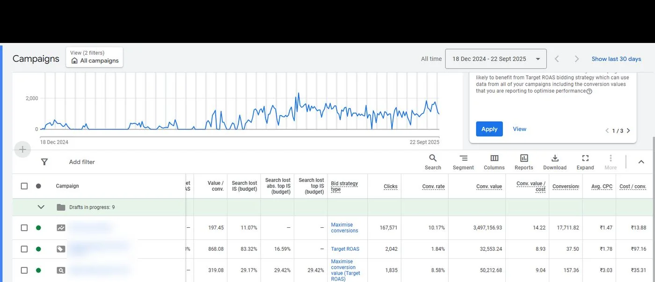Click the 17,711.82 conversions cell
Image resolution: width=655 pixels, height=282 pixels.
[566, 228]
